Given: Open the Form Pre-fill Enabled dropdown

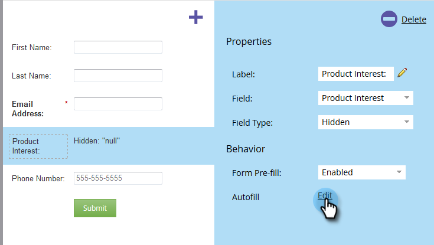Looking at the screenshot, I should coord(362,172).
